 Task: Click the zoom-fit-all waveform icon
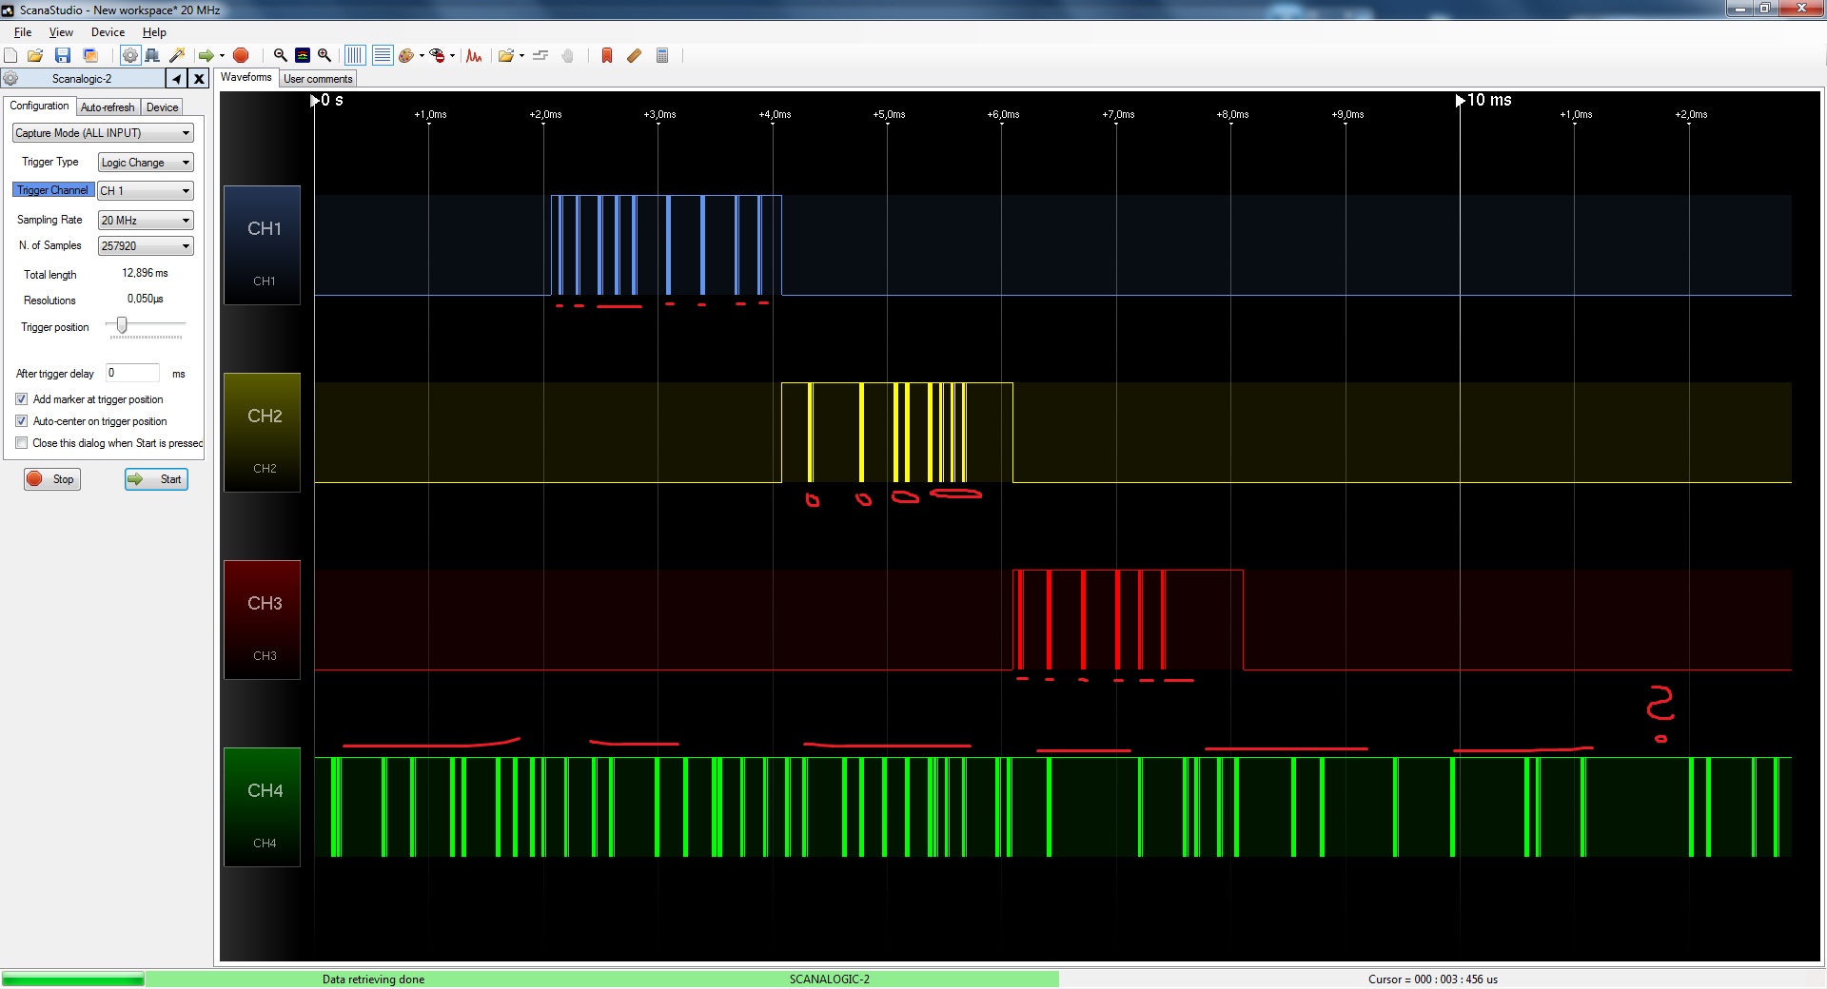(303, 55)
